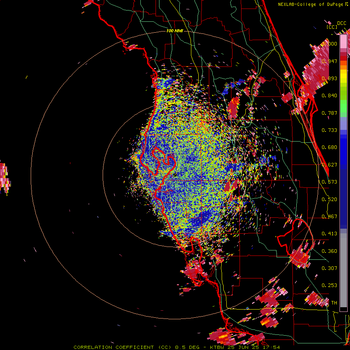
Task: Click the 0.787 legend value
Action: click(x=329, y=113)
